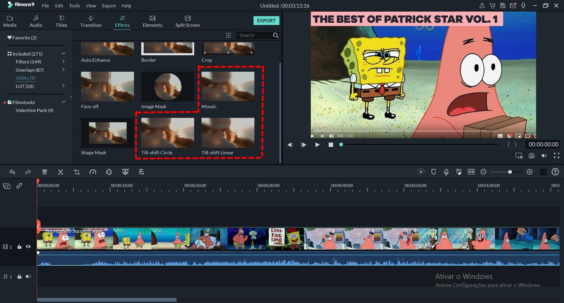Open the Audio mixer icon
The image size is (564, 303).
[459, 172]
